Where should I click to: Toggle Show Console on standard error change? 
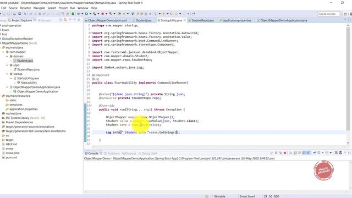click(x=309, y=153)
